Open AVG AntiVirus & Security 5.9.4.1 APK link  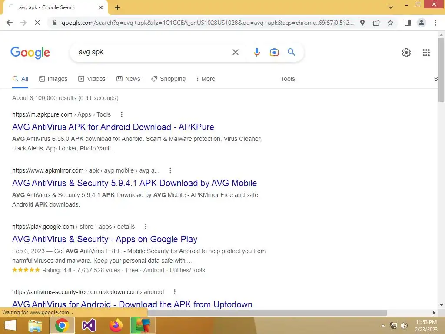(135, 183)
